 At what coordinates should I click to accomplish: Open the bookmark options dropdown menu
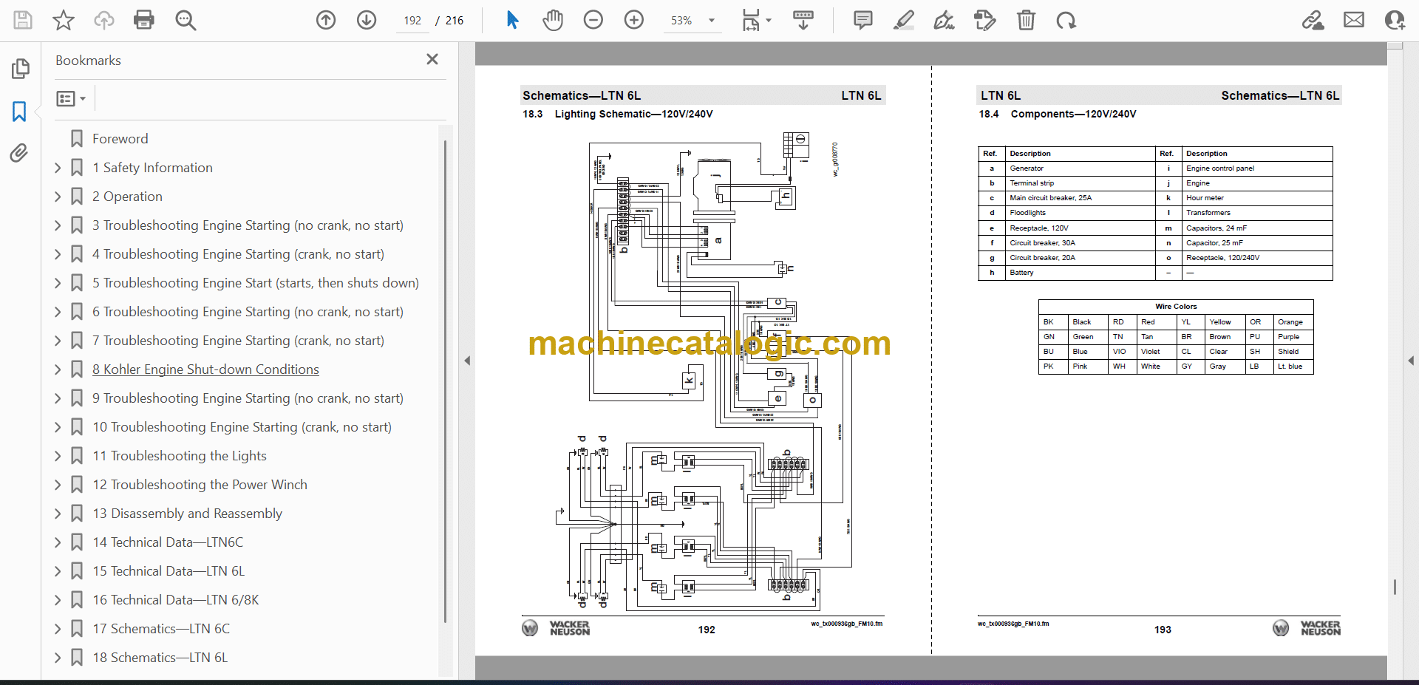click(x=71, y=98)
